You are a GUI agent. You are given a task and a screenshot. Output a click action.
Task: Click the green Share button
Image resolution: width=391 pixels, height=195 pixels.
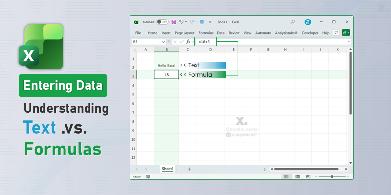(346, 33)
